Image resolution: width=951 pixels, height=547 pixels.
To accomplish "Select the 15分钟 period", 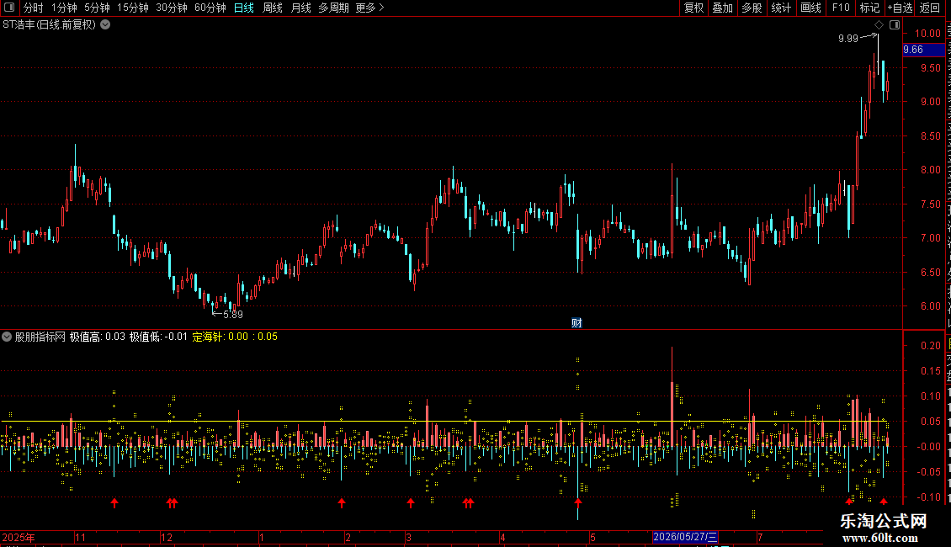I will click(x=133, y=8).
